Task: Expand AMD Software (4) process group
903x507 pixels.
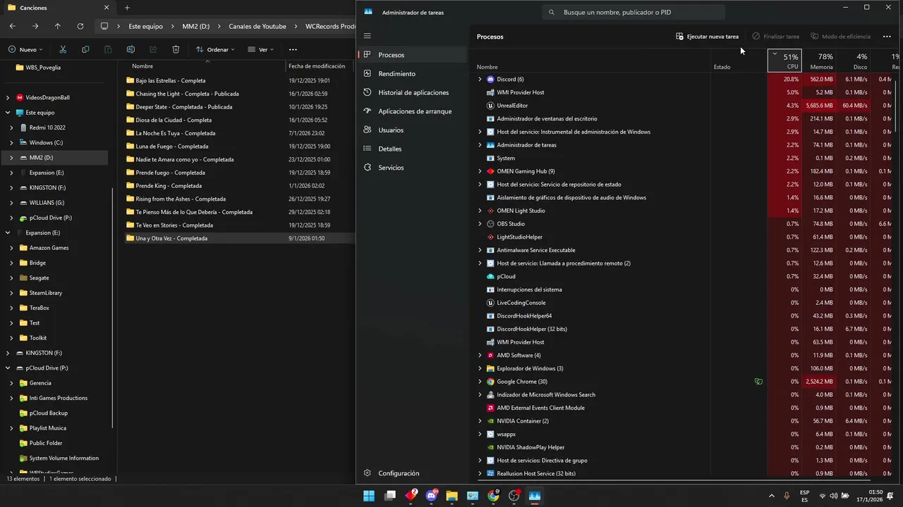Action: [480, 356]
